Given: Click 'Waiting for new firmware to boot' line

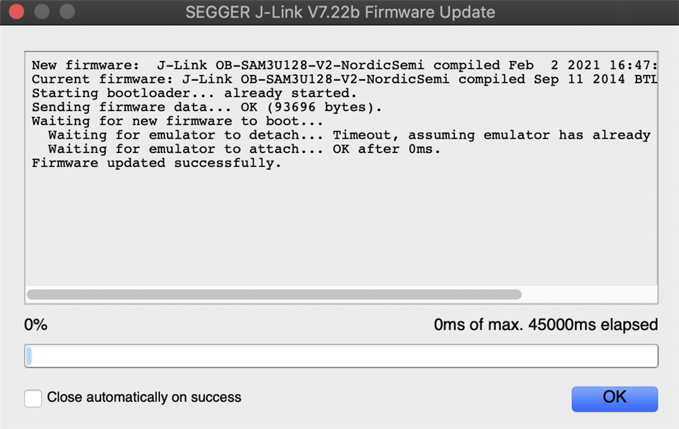Looking at the screenshot, I should [177, 121].
